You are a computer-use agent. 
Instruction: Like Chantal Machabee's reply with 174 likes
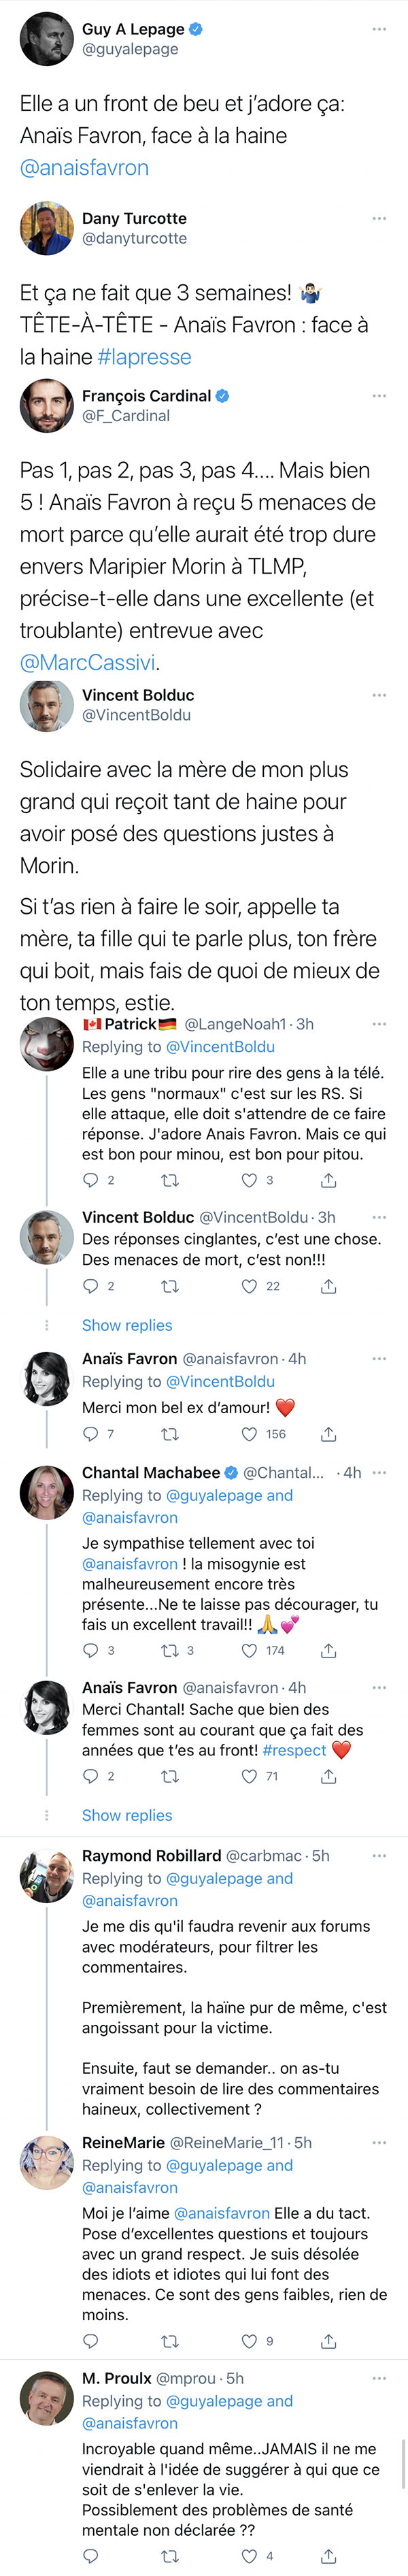pyautogui.click(x=249, y=1650)
